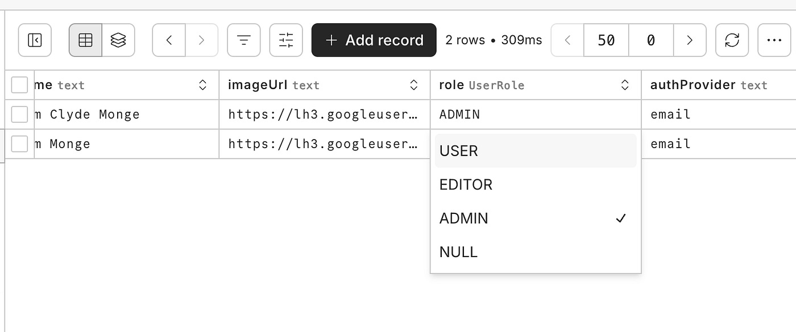Open the filter options icon
The image size is (796, 332).
(243, 40)
